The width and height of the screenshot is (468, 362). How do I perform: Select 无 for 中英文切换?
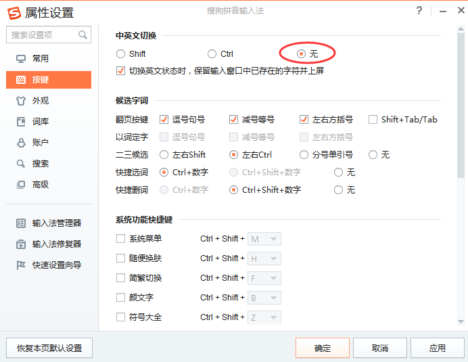301,53
